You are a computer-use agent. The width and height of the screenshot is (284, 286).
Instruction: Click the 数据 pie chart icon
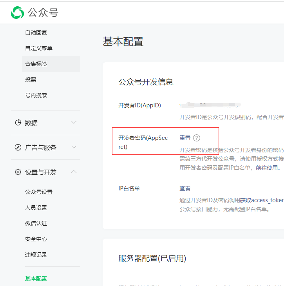click(x=18, y=123)
